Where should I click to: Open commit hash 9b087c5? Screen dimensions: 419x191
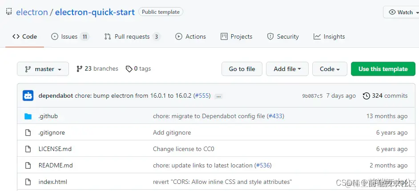[x=312, y=96]
